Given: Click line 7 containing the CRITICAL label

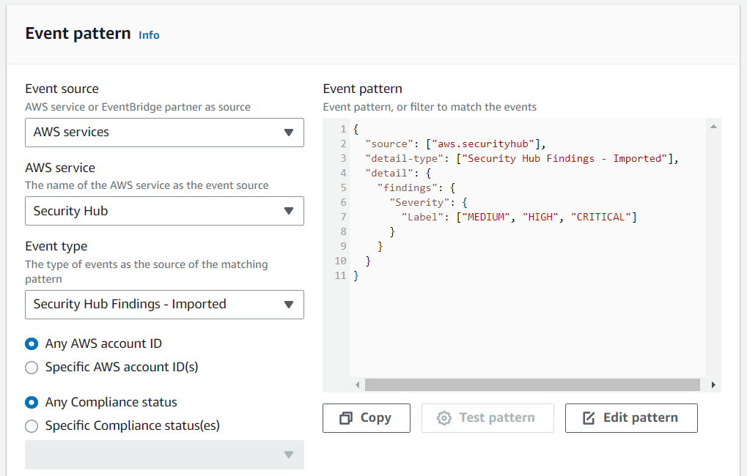Looking at the screenshot, I should coord(513,216).
